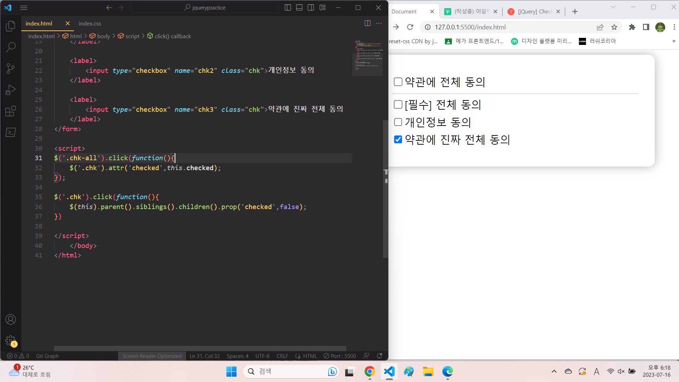Open the 디자인 플랫폼 미리 bookmark
This screenshot has width=679, height=382.
[541, 41]
